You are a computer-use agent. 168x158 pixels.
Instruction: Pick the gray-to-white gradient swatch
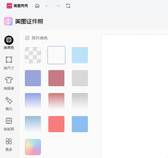point(80,101)
